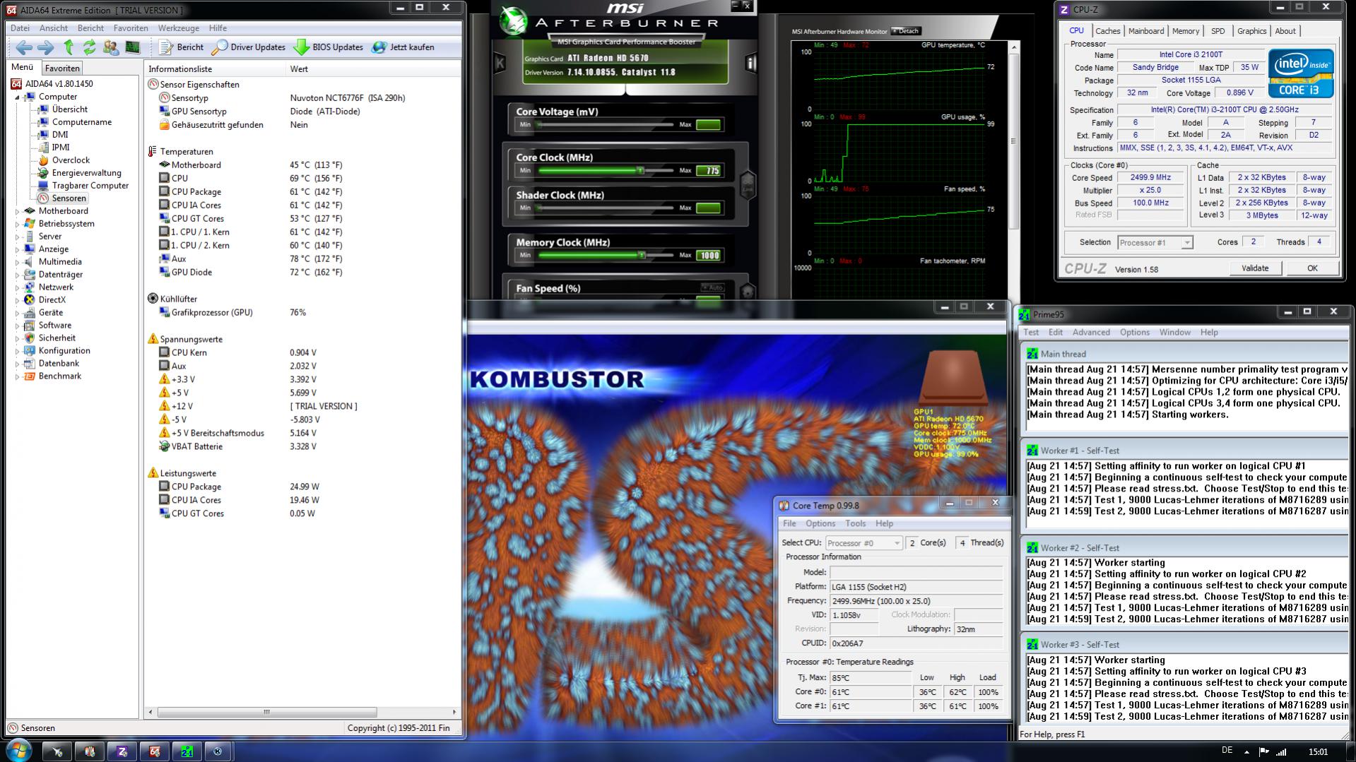Open the Tools menu in Core Temp
Screen dimensions: 1356x762
pos(855,524)
